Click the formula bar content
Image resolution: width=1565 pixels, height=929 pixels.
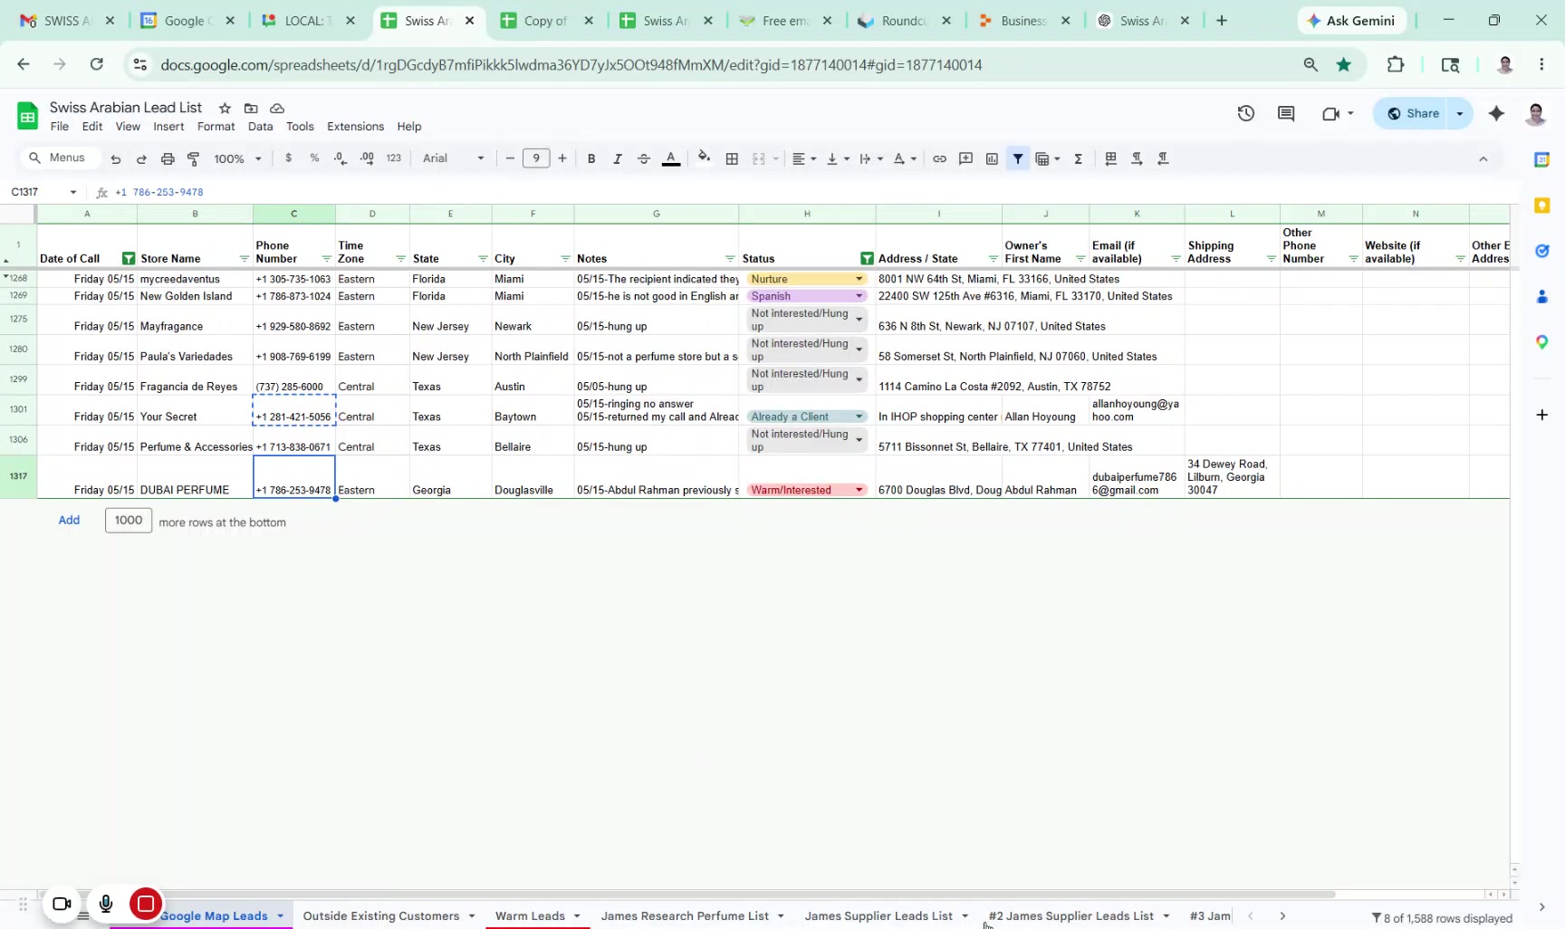159,192
